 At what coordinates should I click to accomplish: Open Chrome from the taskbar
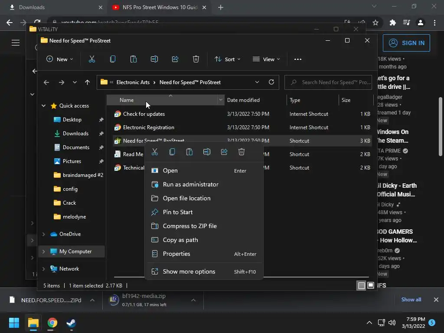click(x=52, y=323)
